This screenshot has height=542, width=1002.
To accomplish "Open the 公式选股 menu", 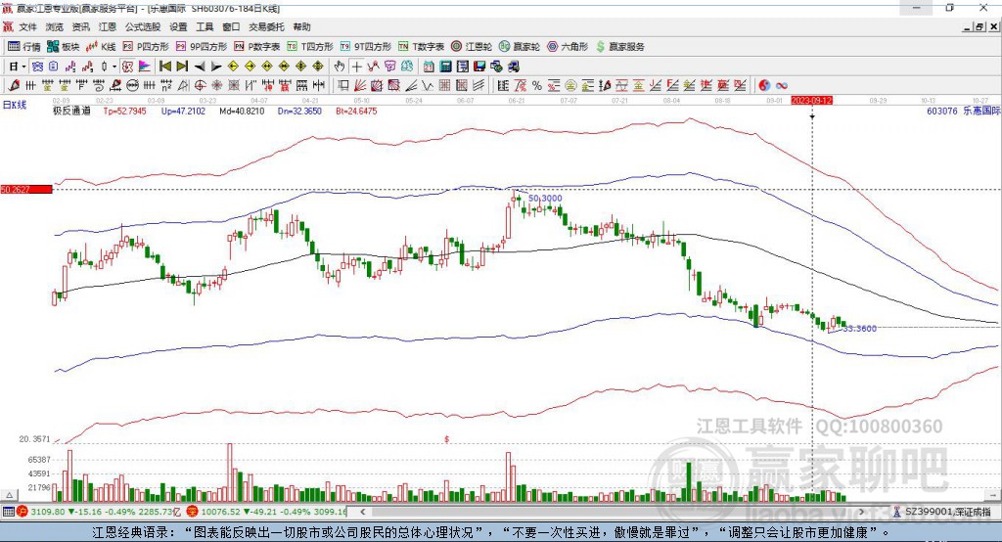I will click(143, 26).
